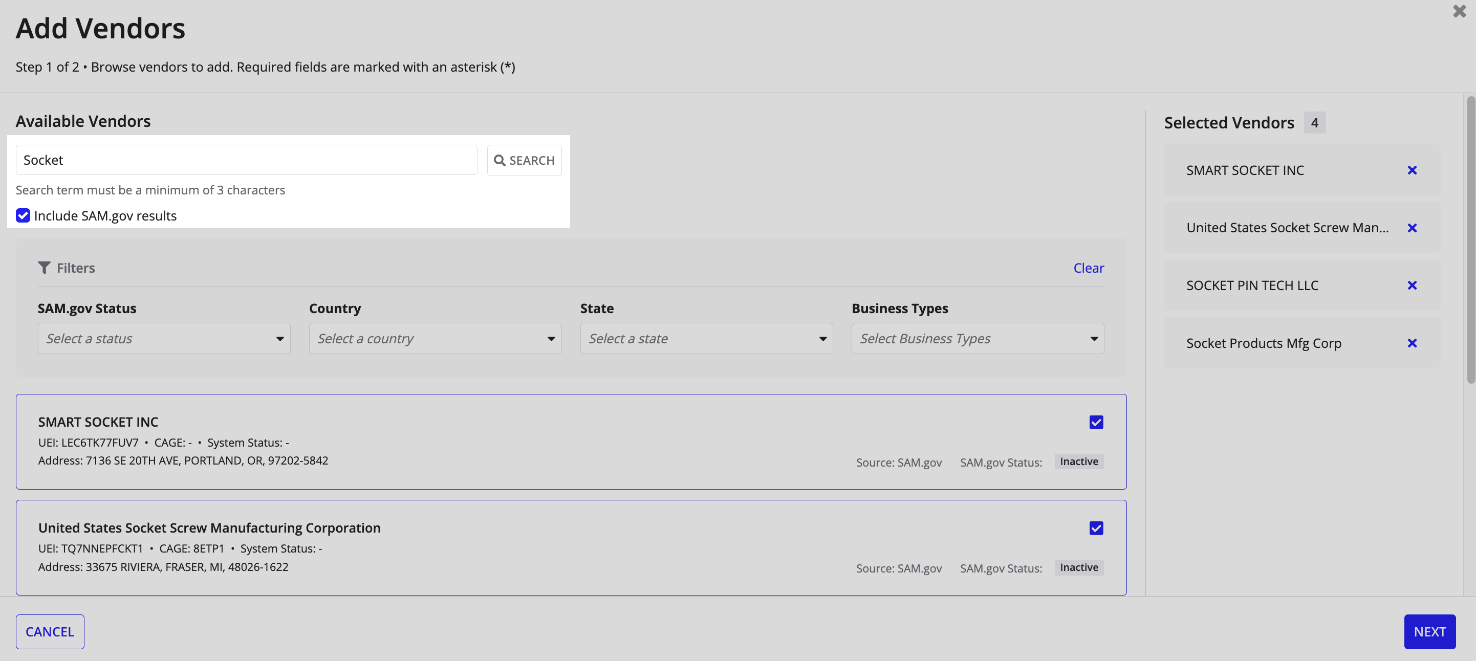Image resolution: width=1476 pixels, height=661 pixels.
Task: Focus the vendor search field containing Socket
Action: tap(246, 160)
